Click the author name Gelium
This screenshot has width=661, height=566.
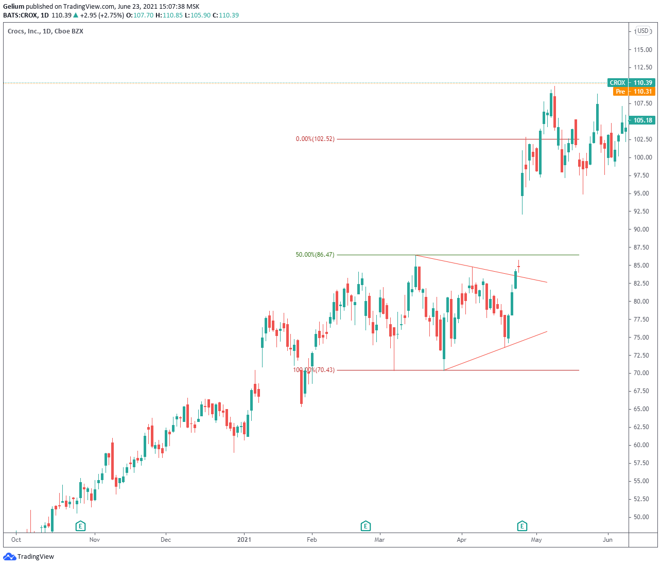point(14,7)
